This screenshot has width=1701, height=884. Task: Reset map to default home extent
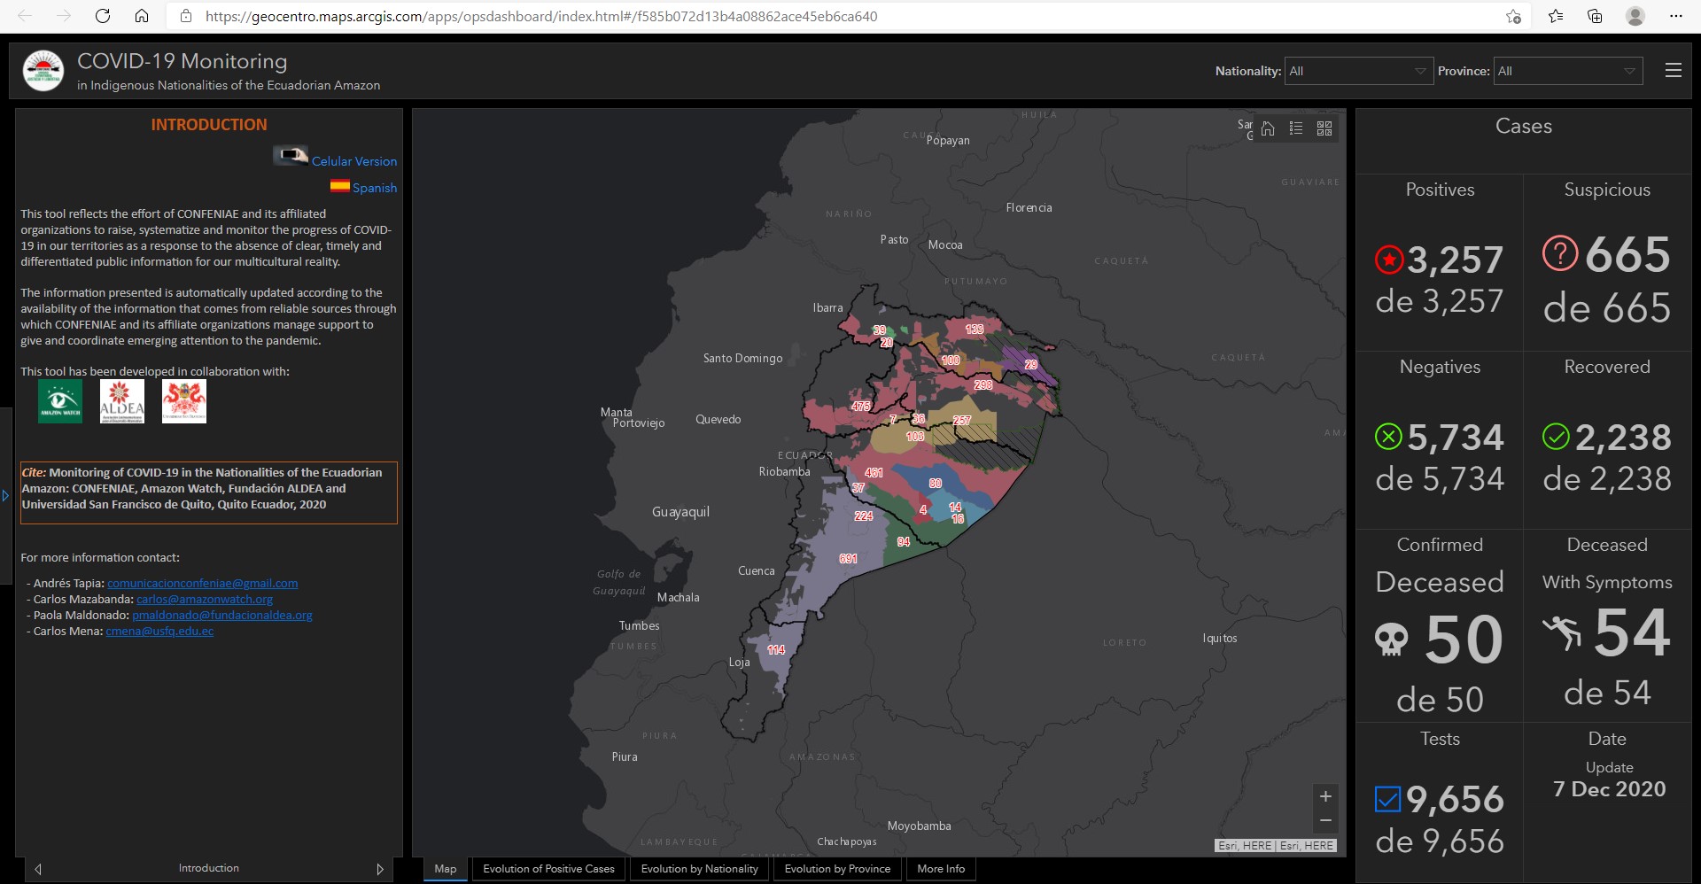click(1268, 129)
